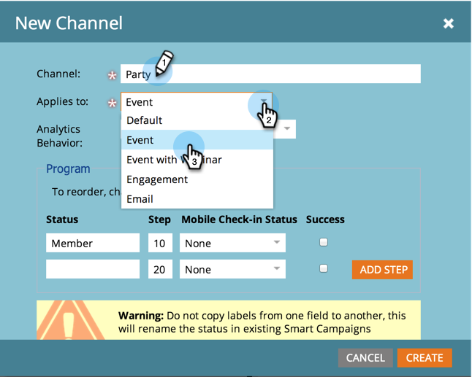Screen dimensions: 472x377
Task: Open the Applies to dropdown arrow
Action: click(264, 101)
